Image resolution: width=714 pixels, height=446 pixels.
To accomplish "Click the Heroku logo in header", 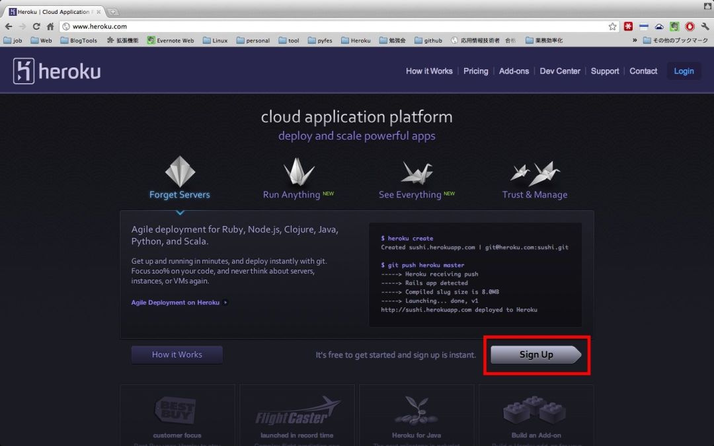I will click(57, 71).
